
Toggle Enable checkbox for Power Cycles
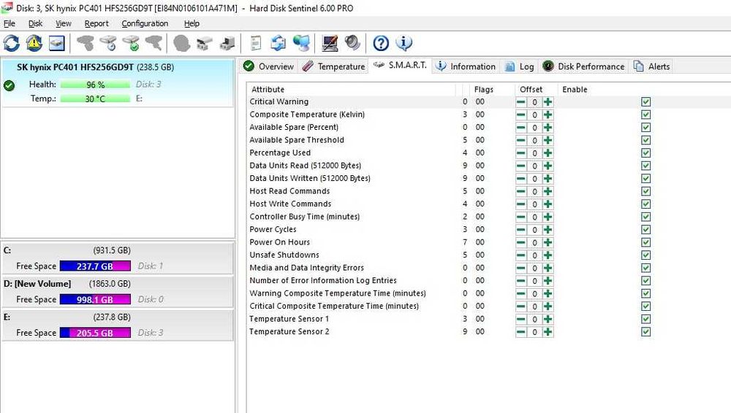pyautogui.click(x=645, y=230)
